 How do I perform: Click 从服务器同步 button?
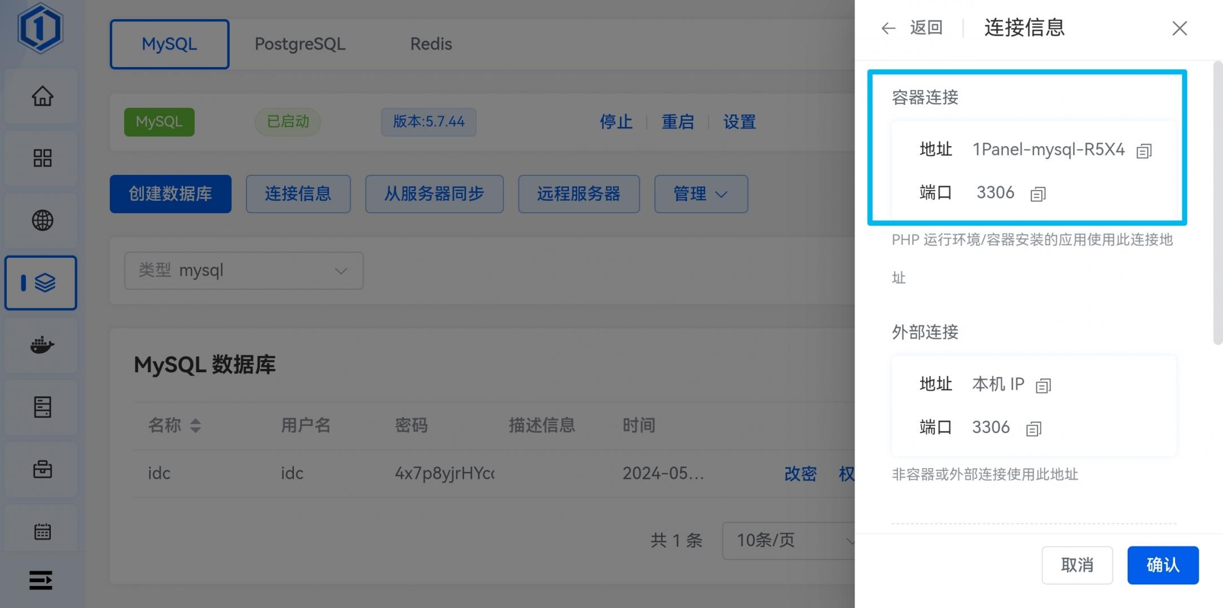[x=434, y=194]
